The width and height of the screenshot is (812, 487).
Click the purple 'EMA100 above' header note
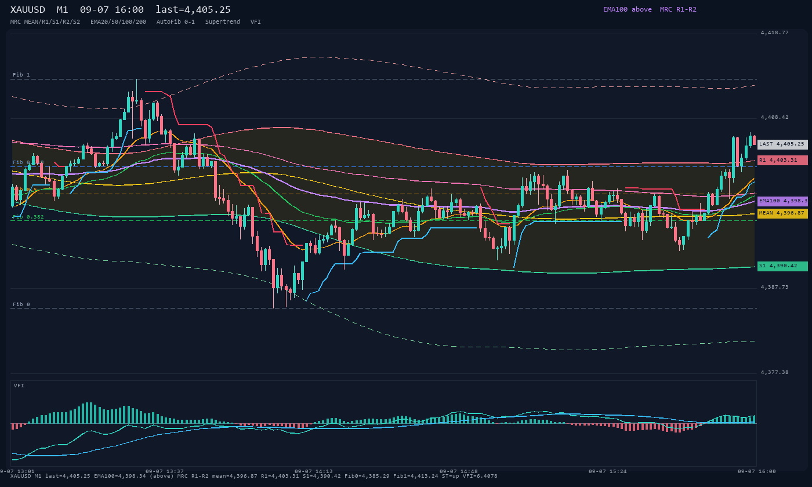point(627,9)
